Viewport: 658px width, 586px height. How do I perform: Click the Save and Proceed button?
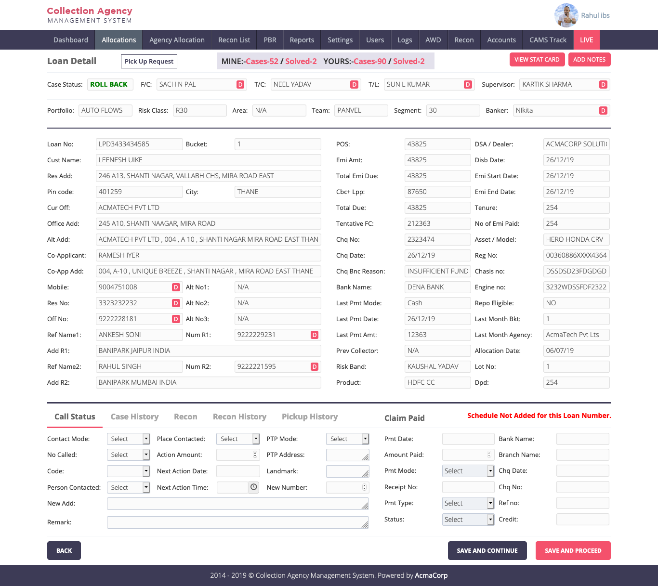(573, 551)
